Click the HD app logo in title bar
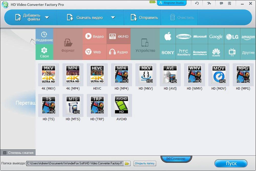 click(x=5, y=4)
